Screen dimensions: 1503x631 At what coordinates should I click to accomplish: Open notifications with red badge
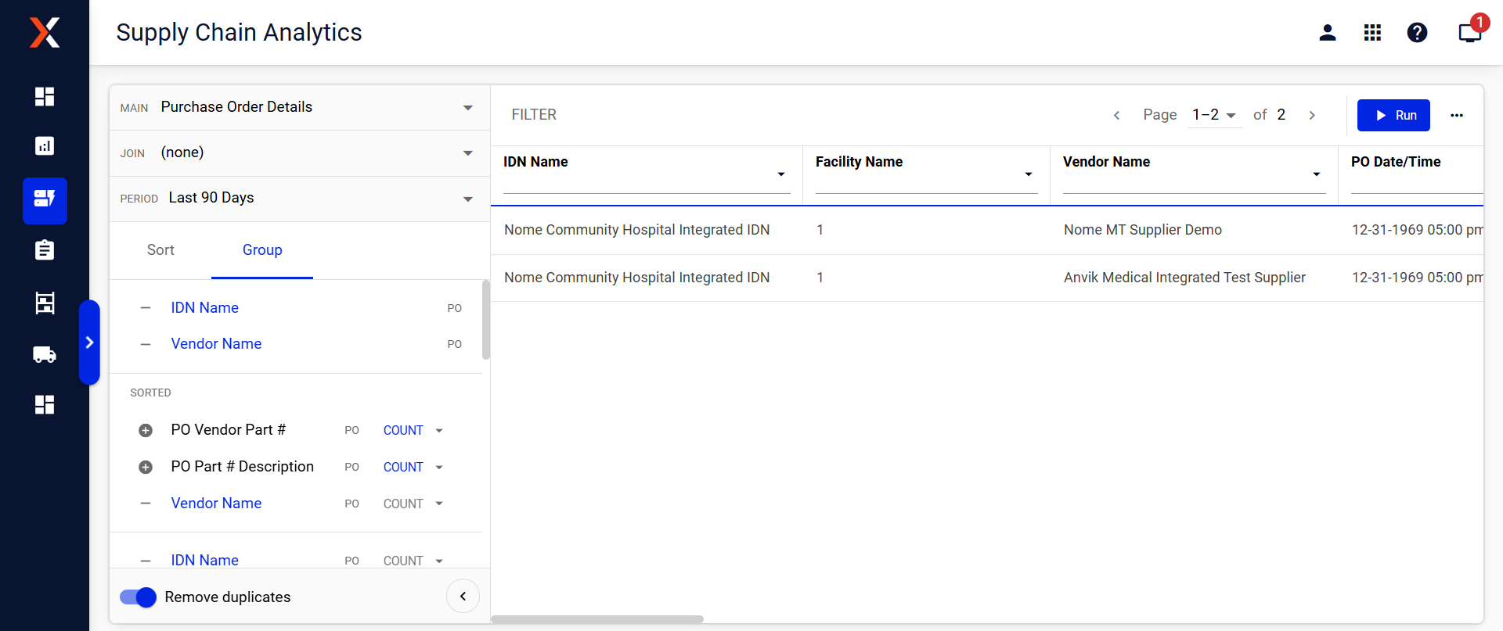pyautogui.click(x=1469, y=33)
